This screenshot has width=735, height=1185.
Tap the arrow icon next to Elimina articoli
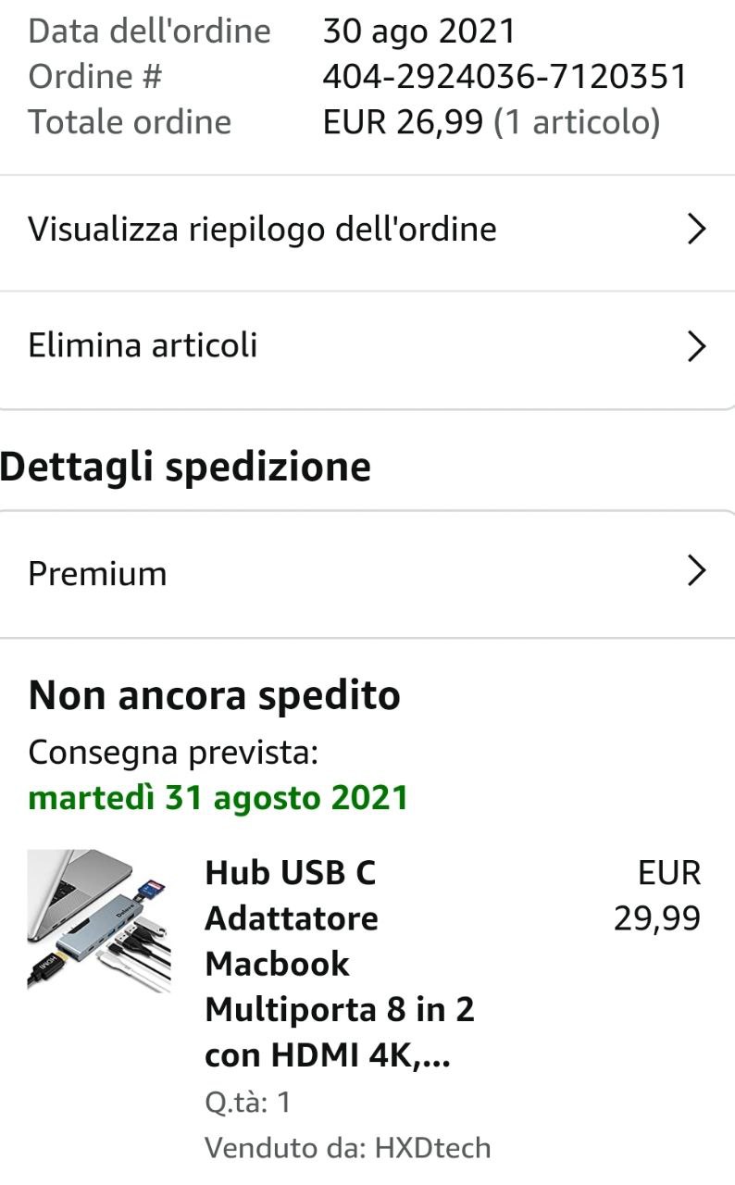[698, 346]
